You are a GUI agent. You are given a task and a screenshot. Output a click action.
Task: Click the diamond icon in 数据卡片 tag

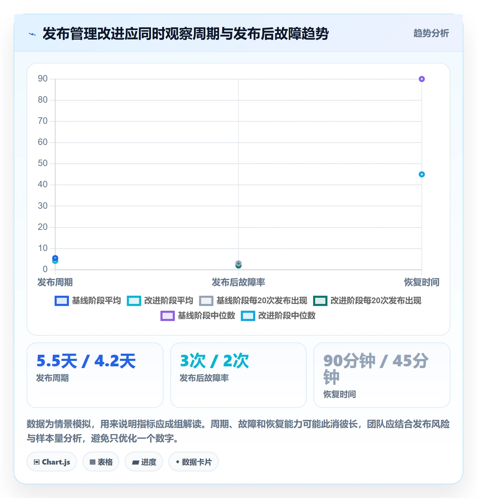(178, 462)
